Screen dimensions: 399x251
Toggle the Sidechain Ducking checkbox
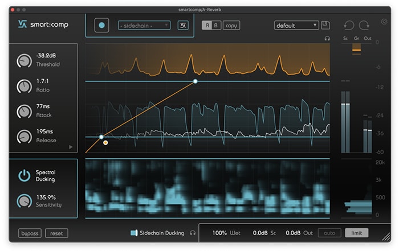tap(134, 233)
